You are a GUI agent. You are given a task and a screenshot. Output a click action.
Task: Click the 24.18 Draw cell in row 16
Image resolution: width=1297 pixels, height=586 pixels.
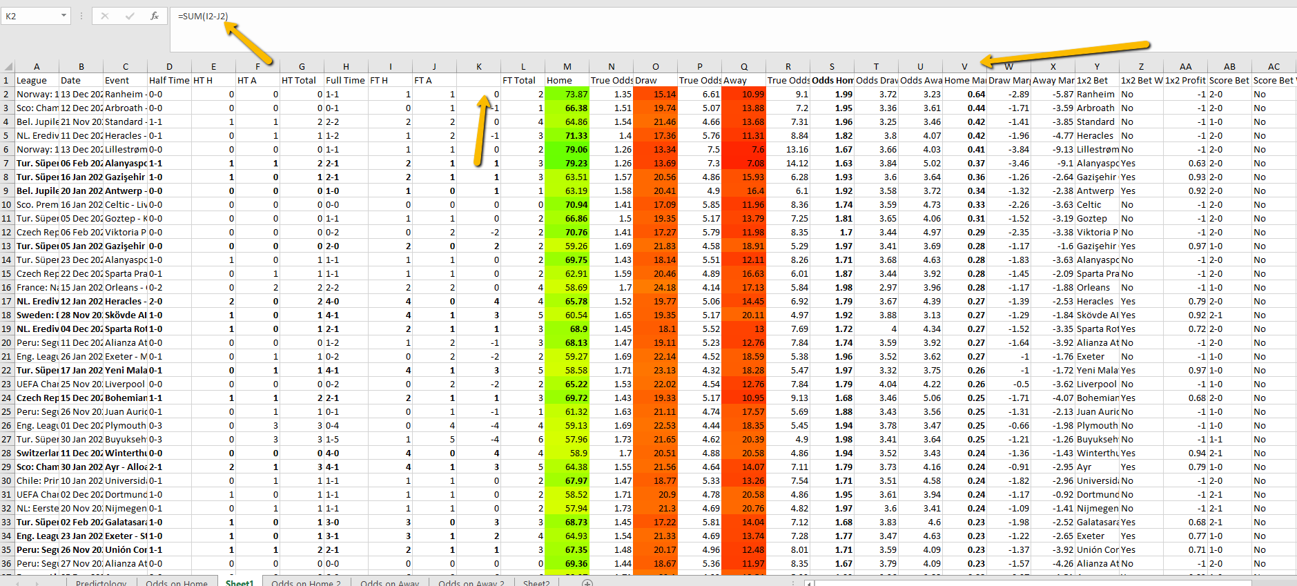tap(656, 287)
